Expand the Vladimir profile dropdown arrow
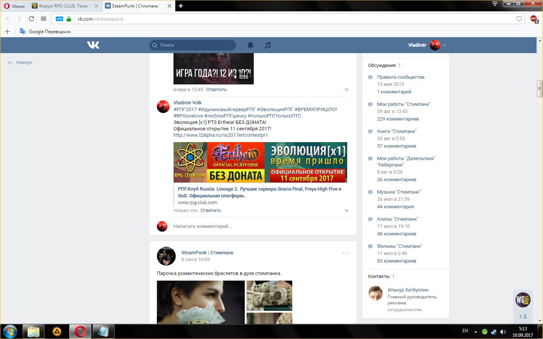 click(x=445, y=45)
